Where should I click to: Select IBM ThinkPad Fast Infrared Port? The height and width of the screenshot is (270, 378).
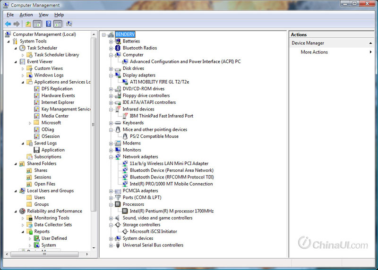tap(161, 116)
